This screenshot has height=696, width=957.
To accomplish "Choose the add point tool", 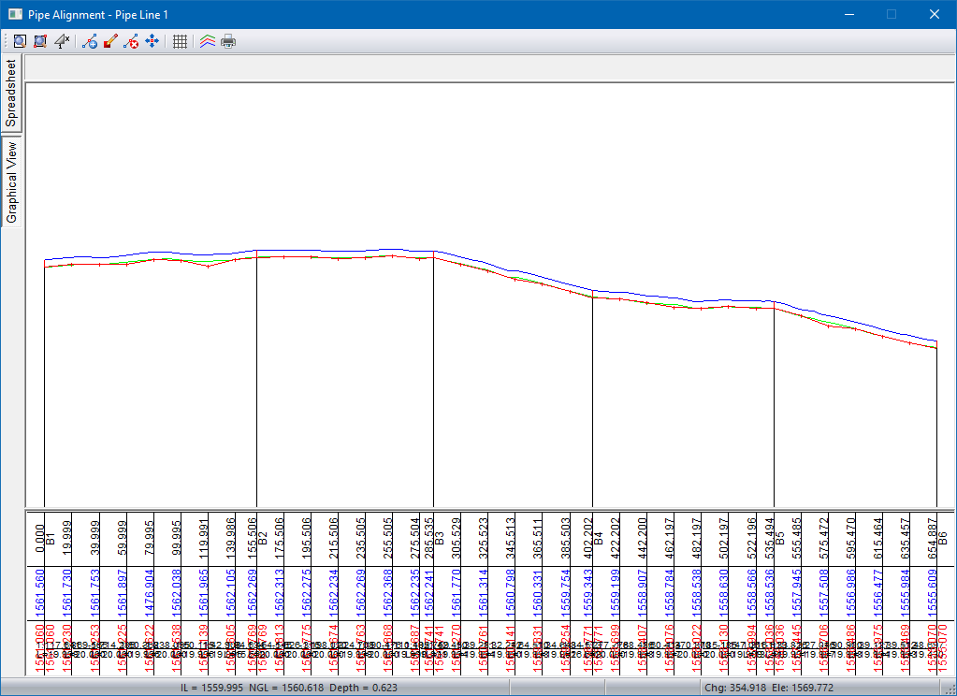I will [x=90, y=41].
